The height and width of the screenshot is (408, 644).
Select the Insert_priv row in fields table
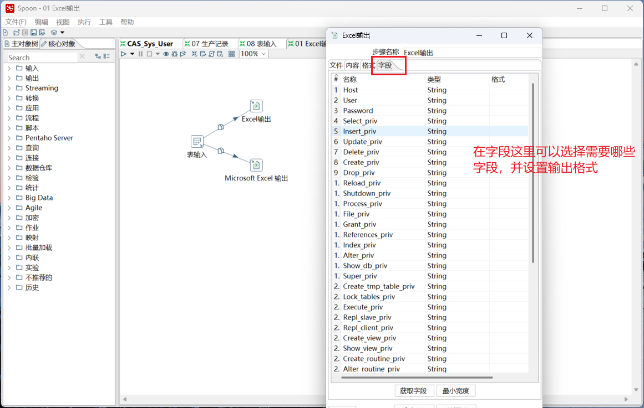pos(429,131)
